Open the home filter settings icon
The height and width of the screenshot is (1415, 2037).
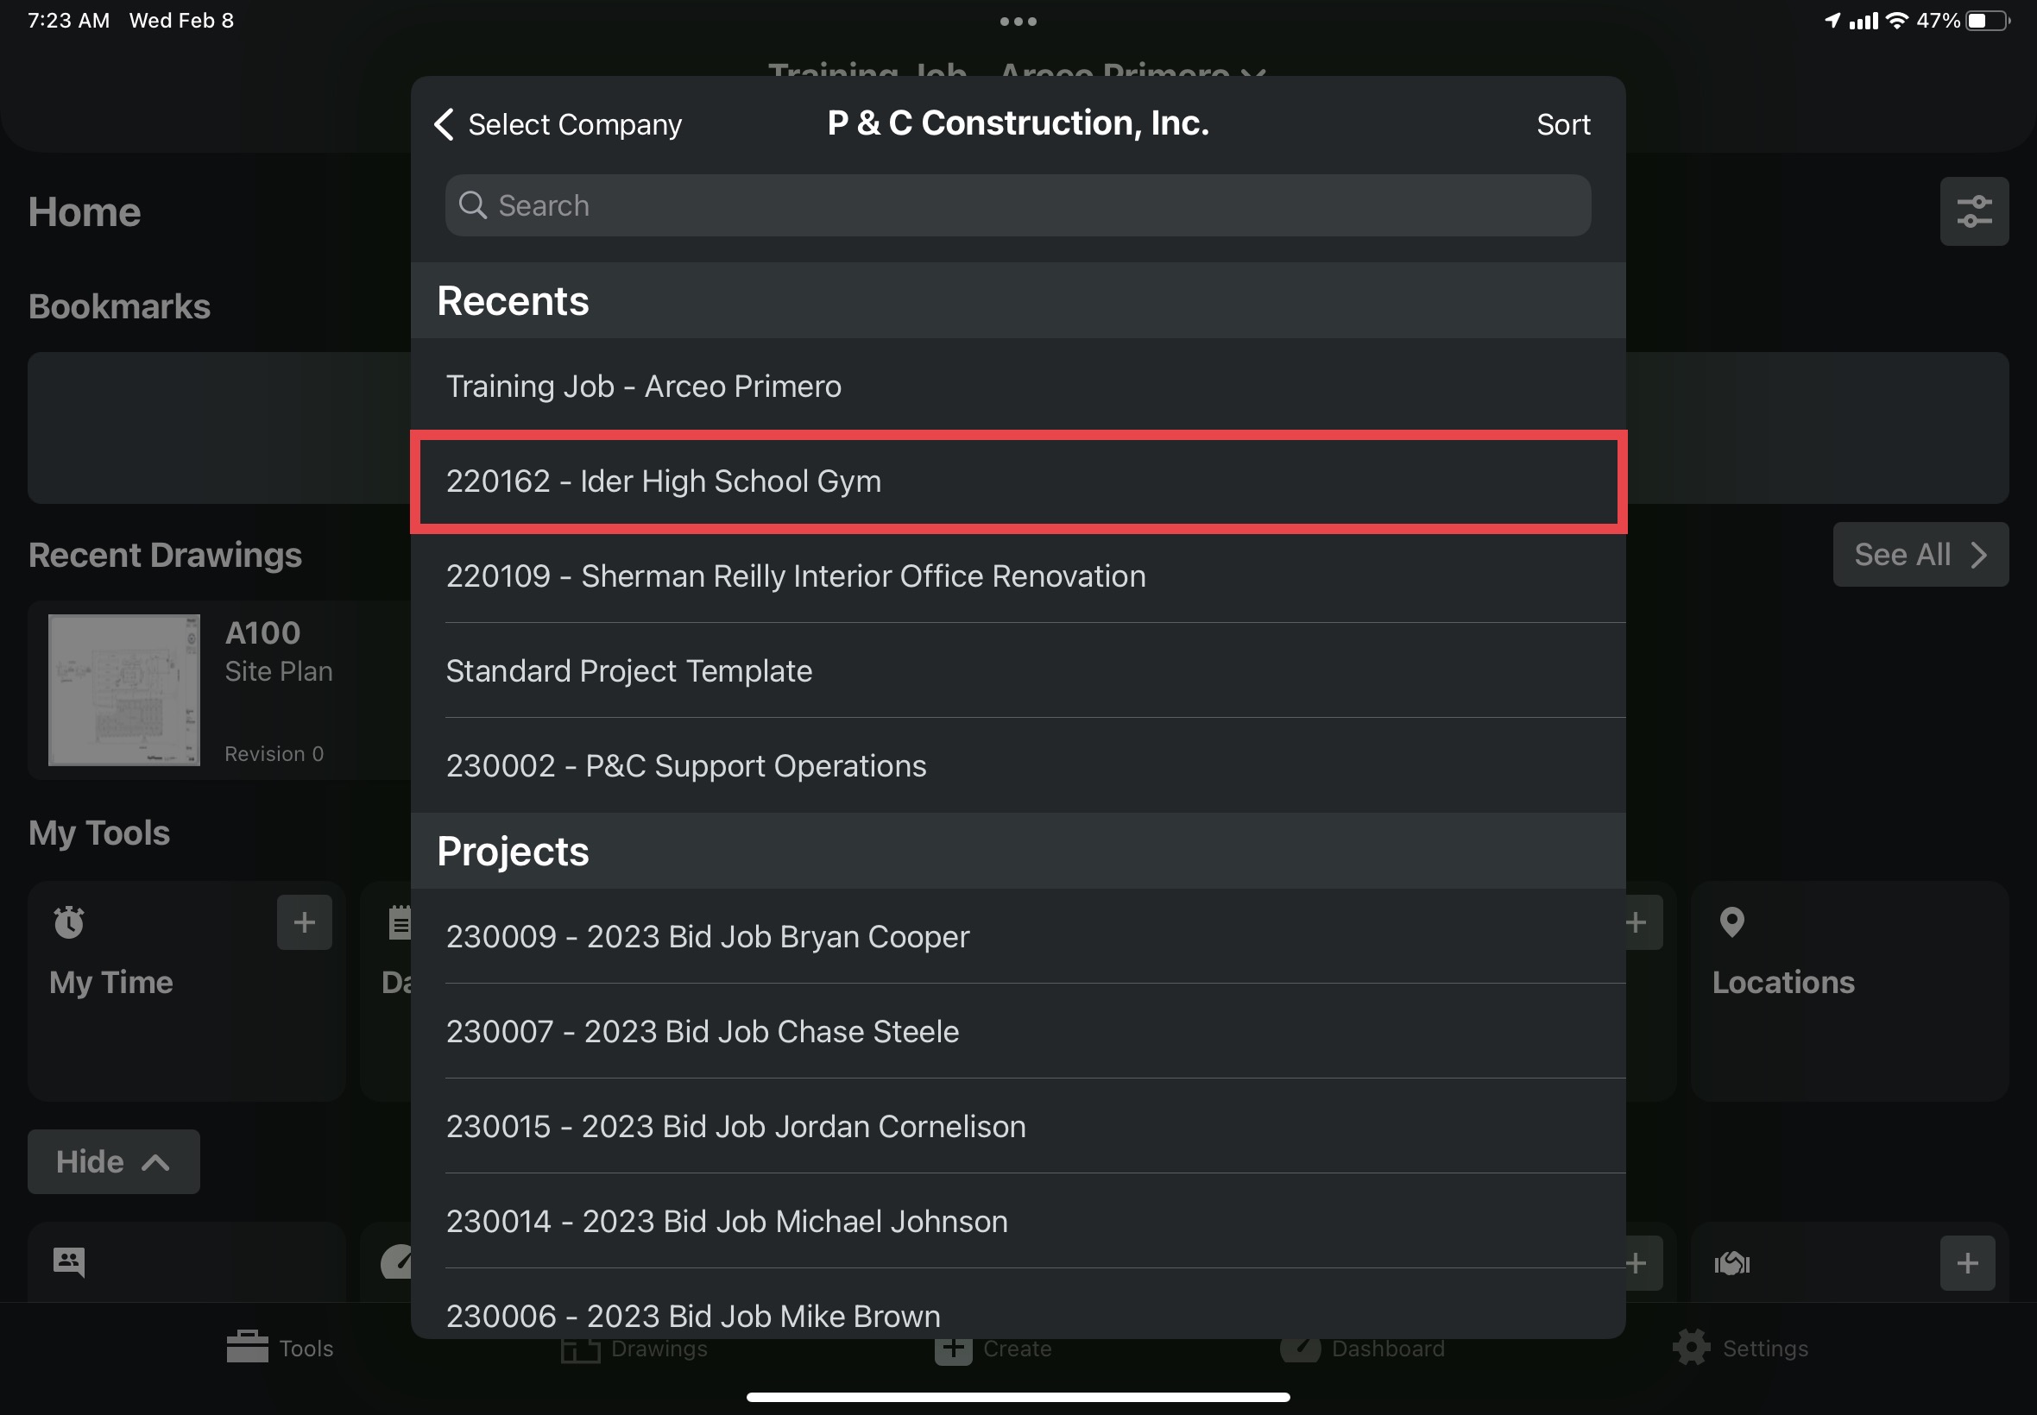pos(1973,212)
